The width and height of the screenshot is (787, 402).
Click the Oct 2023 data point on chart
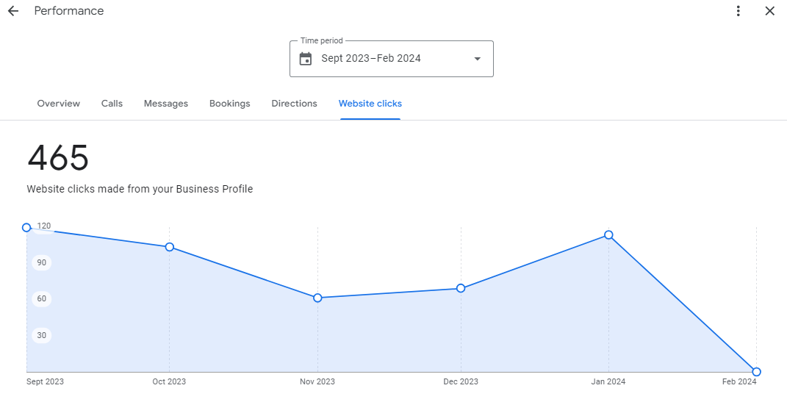(x=170, y=247)
